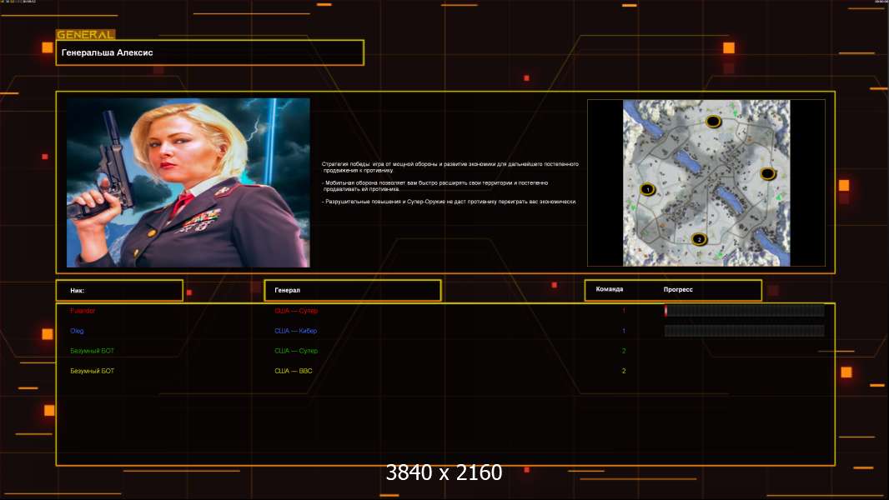The width and height of the screenshot is (889, 500).
Task: Click the Прогресс column header
Action: tap(678, 289)
